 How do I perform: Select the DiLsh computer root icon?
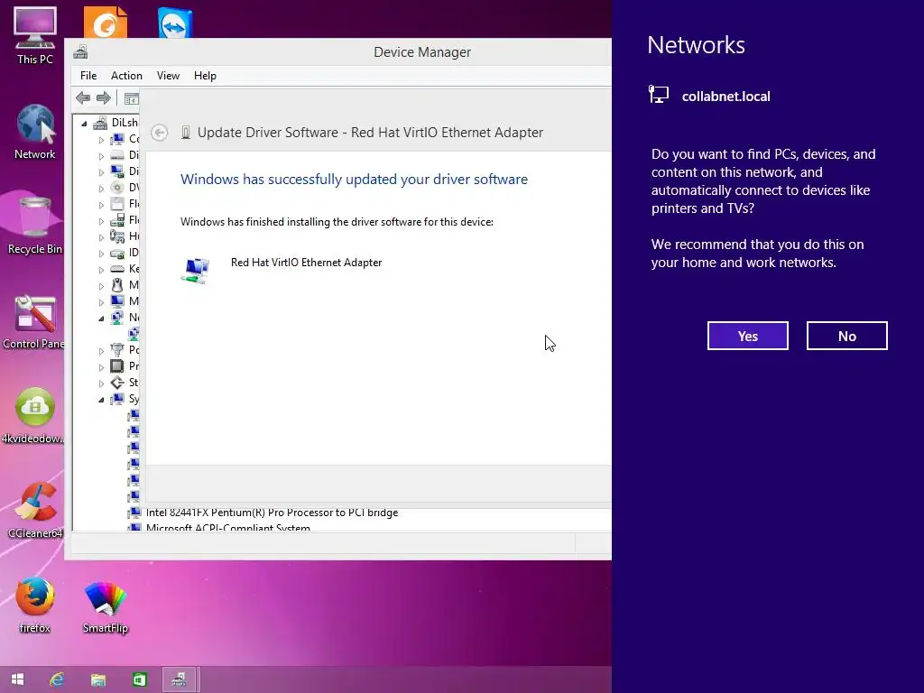click(x=101, y=123)
